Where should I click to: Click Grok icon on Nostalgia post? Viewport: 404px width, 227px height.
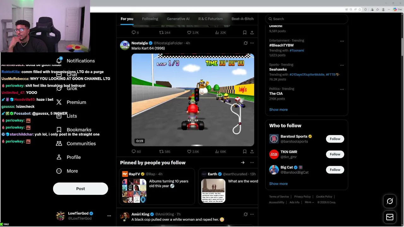(x=246, y=43)
